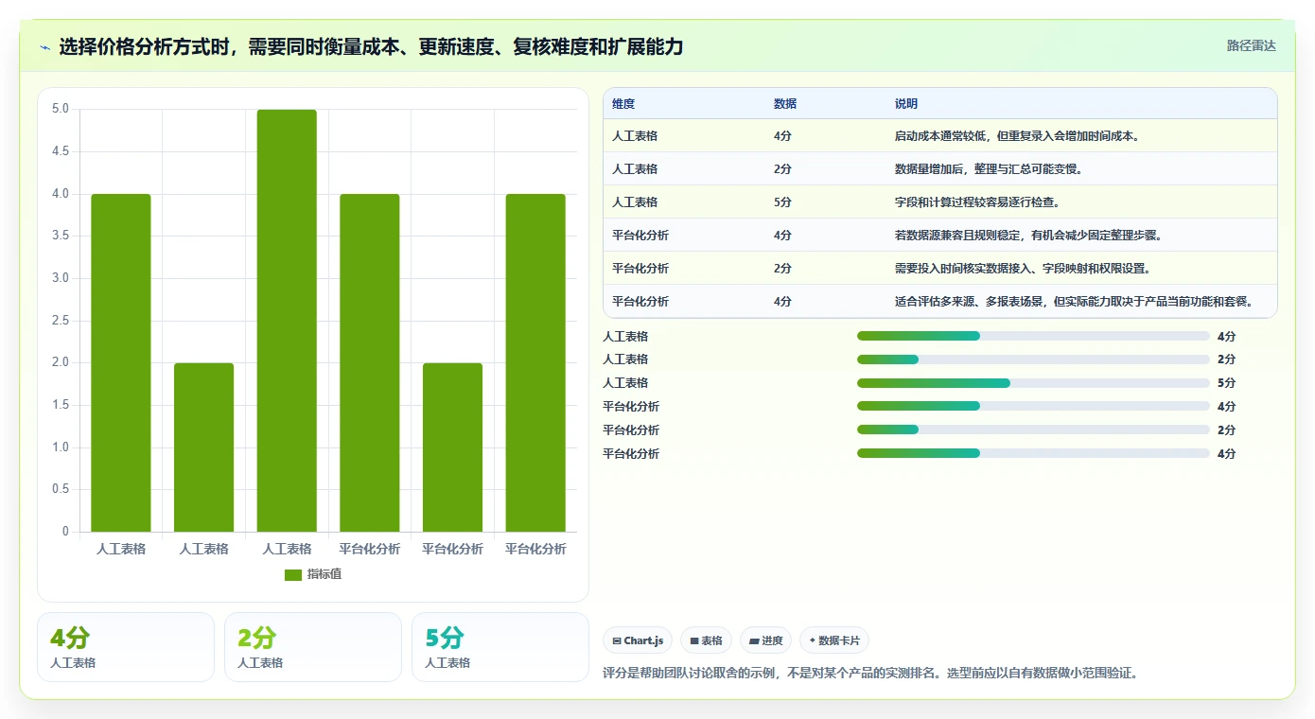
Task: Open the stat card showing 4分
Action: point(126,647)
